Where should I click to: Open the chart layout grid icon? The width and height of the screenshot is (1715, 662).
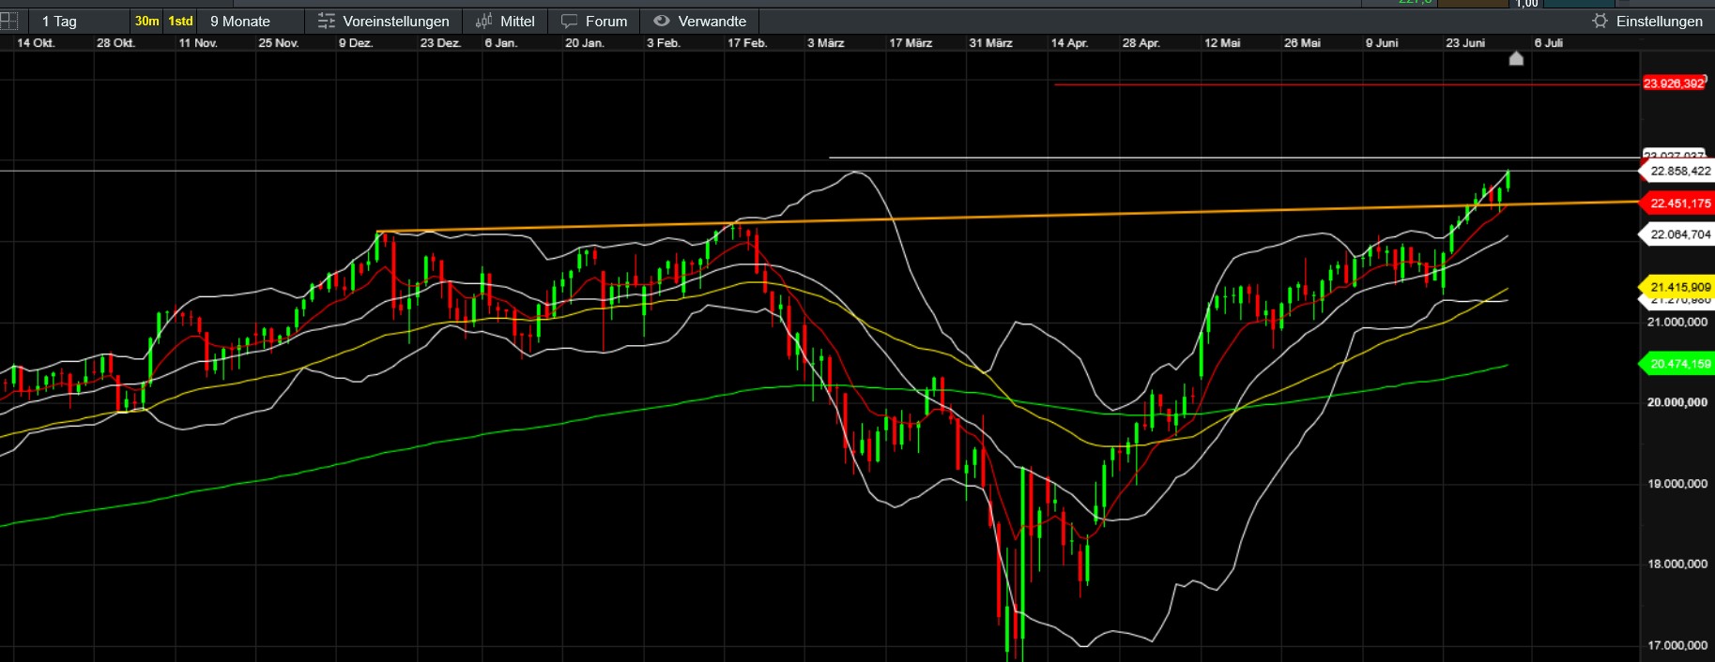[8, 21]
